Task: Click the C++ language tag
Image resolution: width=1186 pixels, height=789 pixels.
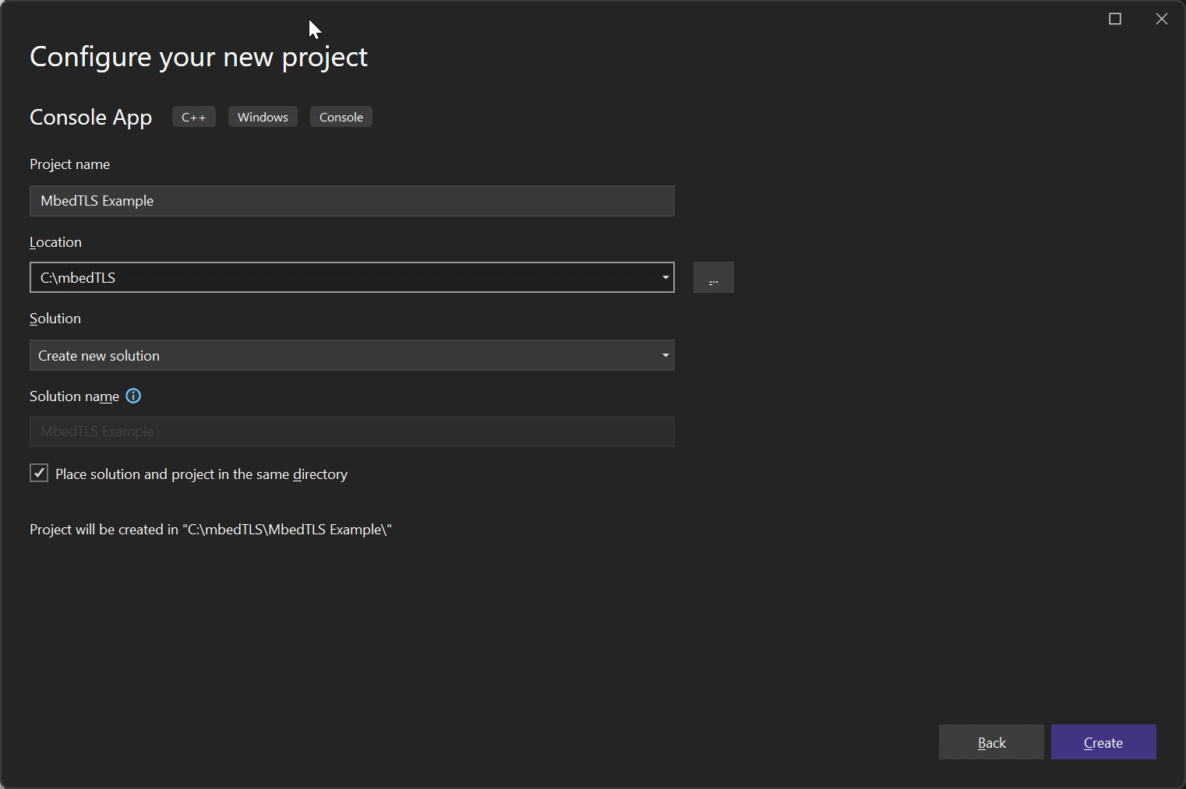Action: pos(193,117)
